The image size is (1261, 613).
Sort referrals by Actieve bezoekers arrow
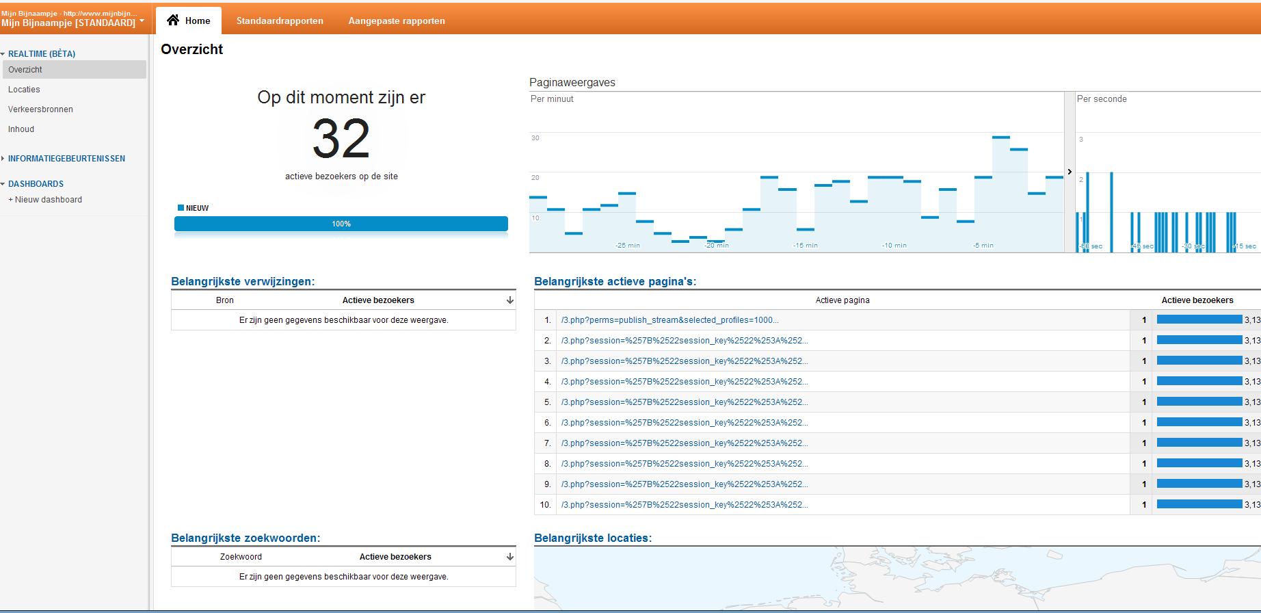(509, 300)
